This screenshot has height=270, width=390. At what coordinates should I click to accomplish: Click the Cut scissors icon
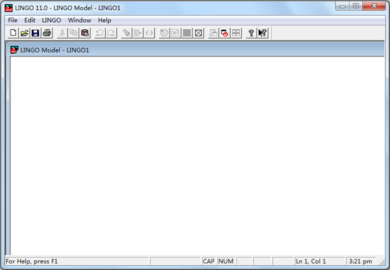click(x=62, y=33)
